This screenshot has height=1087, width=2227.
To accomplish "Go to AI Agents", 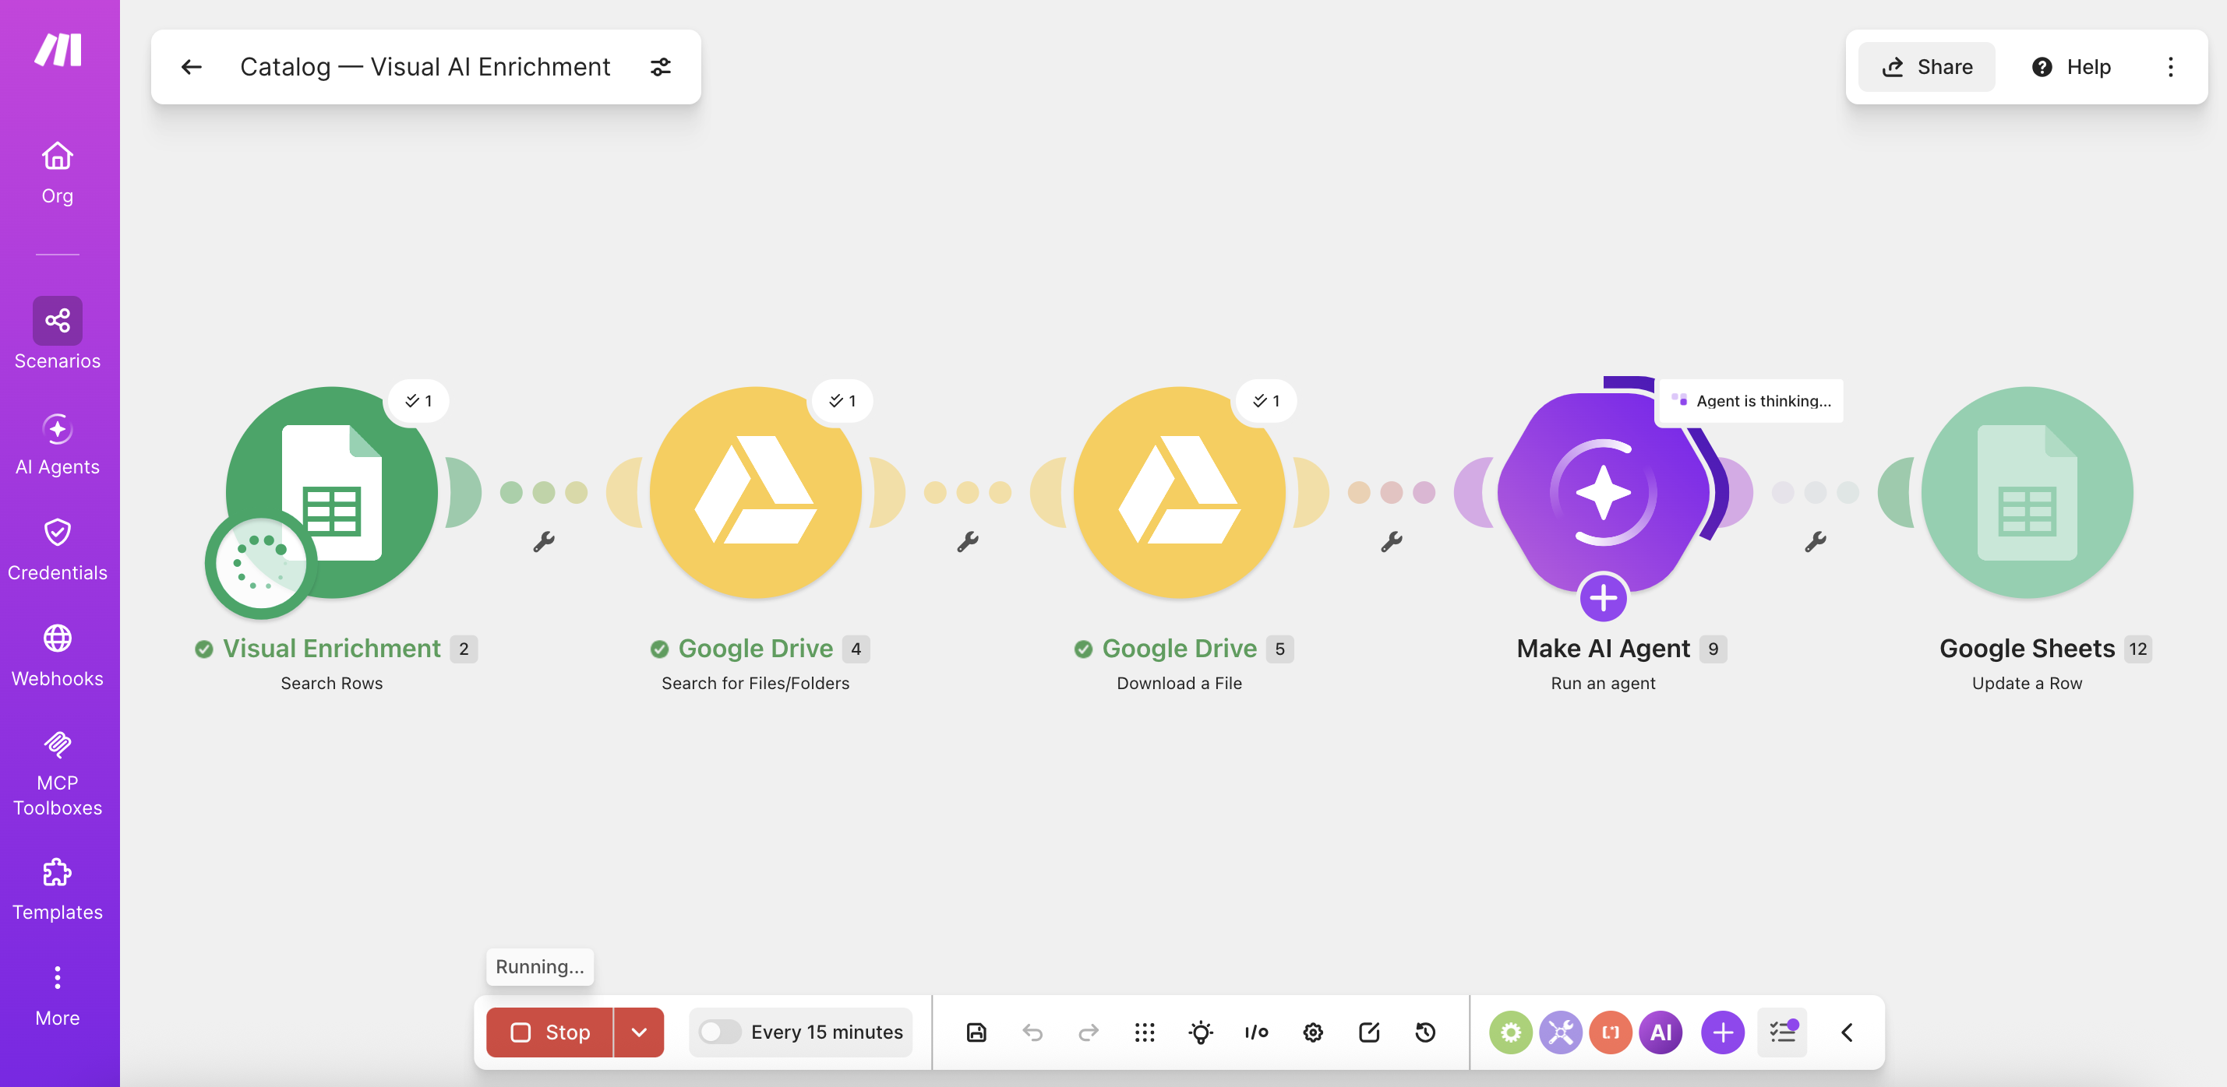I will coord(57,445).
